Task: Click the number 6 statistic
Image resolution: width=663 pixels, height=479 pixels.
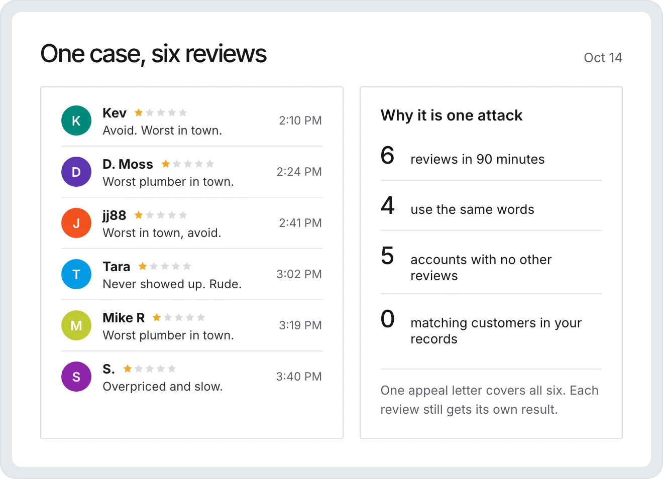Action: point(388,155)
